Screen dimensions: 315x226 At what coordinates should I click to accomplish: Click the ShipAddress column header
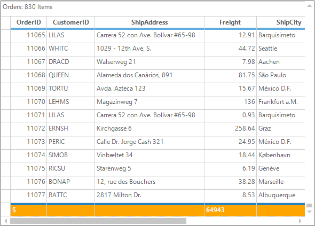click(149, 22)
